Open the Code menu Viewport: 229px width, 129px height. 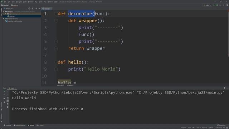(x=25, y=2)
